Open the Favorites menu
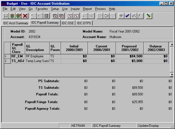 coord(42,9)
